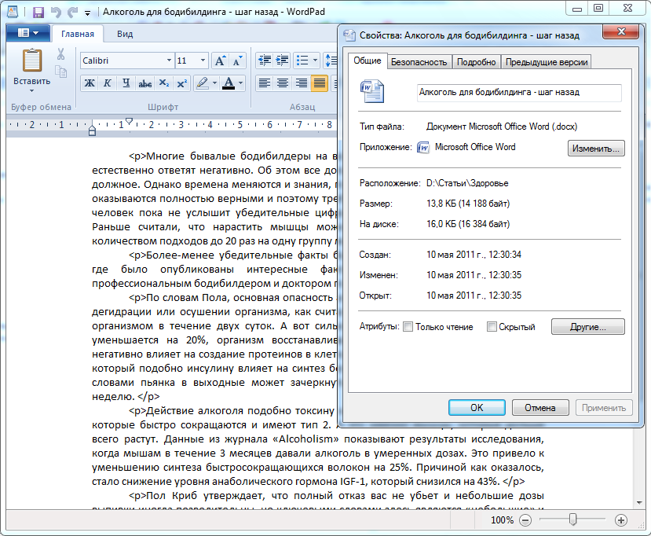Check the 'Скрытый' attribute checkbox
This screenshot has width=651, height=536.
click(492, 327)
